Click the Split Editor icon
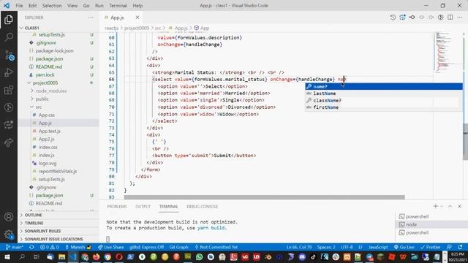468x263 pixels. (x=450, y=18)
